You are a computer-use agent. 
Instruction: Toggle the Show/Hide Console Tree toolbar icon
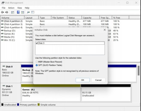(x=12, y=12)
